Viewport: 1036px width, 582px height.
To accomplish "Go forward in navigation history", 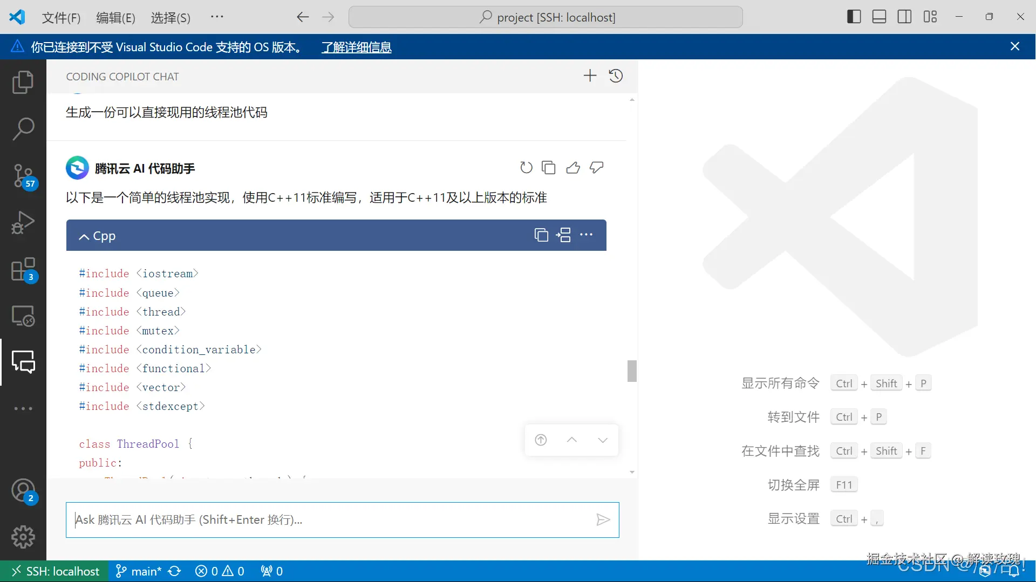I will 328,17.
